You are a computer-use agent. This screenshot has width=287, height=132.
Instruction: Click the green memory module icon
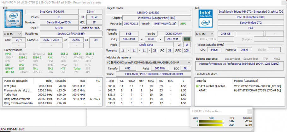pos(186,39)
